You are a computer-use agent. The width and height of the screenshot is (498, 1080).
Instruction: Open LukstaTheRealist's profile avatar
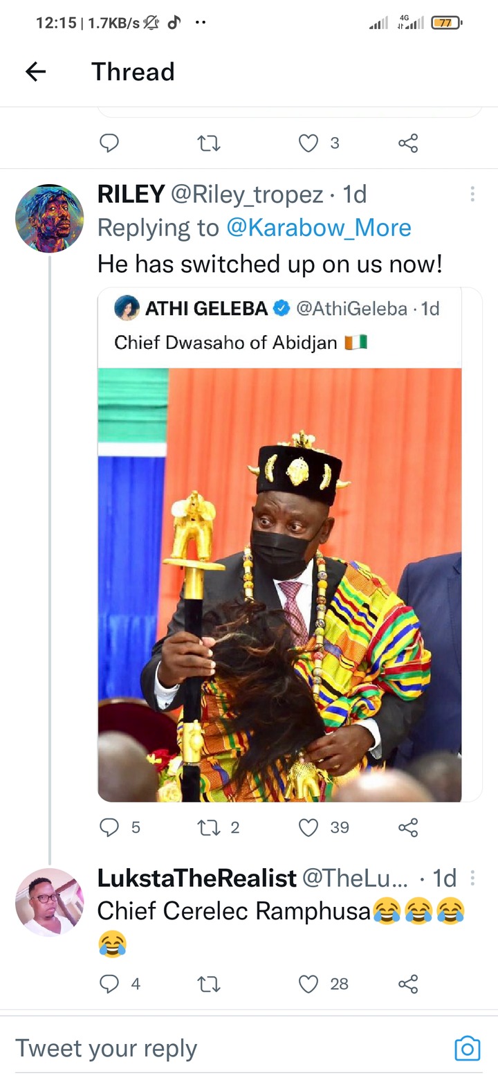pyautogui.click(x=49, y=902)
